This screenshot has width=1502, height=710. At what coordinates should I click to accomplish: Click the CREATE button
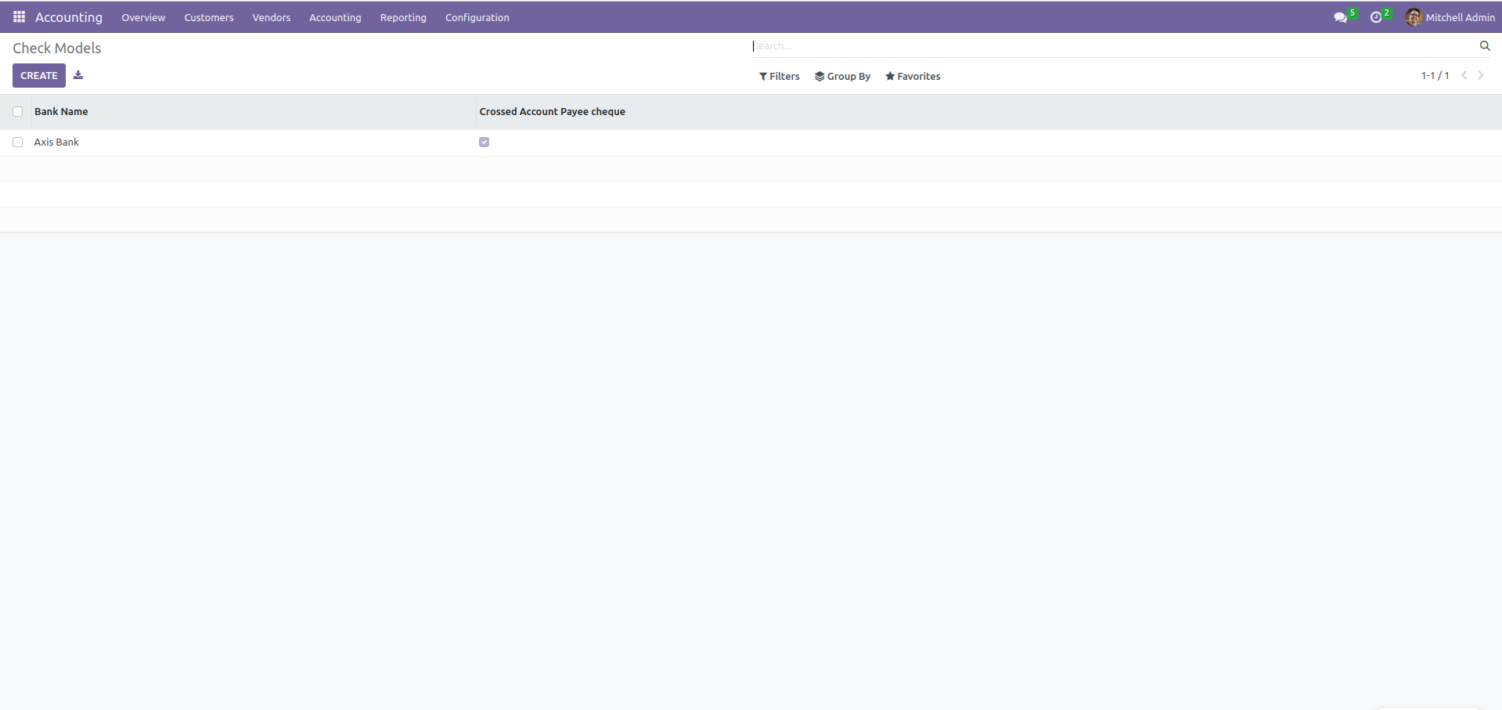pyautogui.click(x=39, y=76)
